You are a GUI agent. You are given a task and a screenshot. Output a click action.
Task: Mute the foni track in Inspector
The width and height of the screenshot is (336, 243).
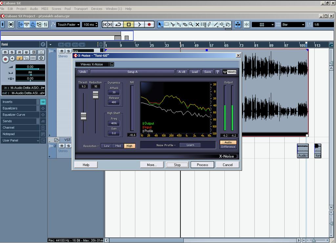pyautogui.click(x=5, y=52)
